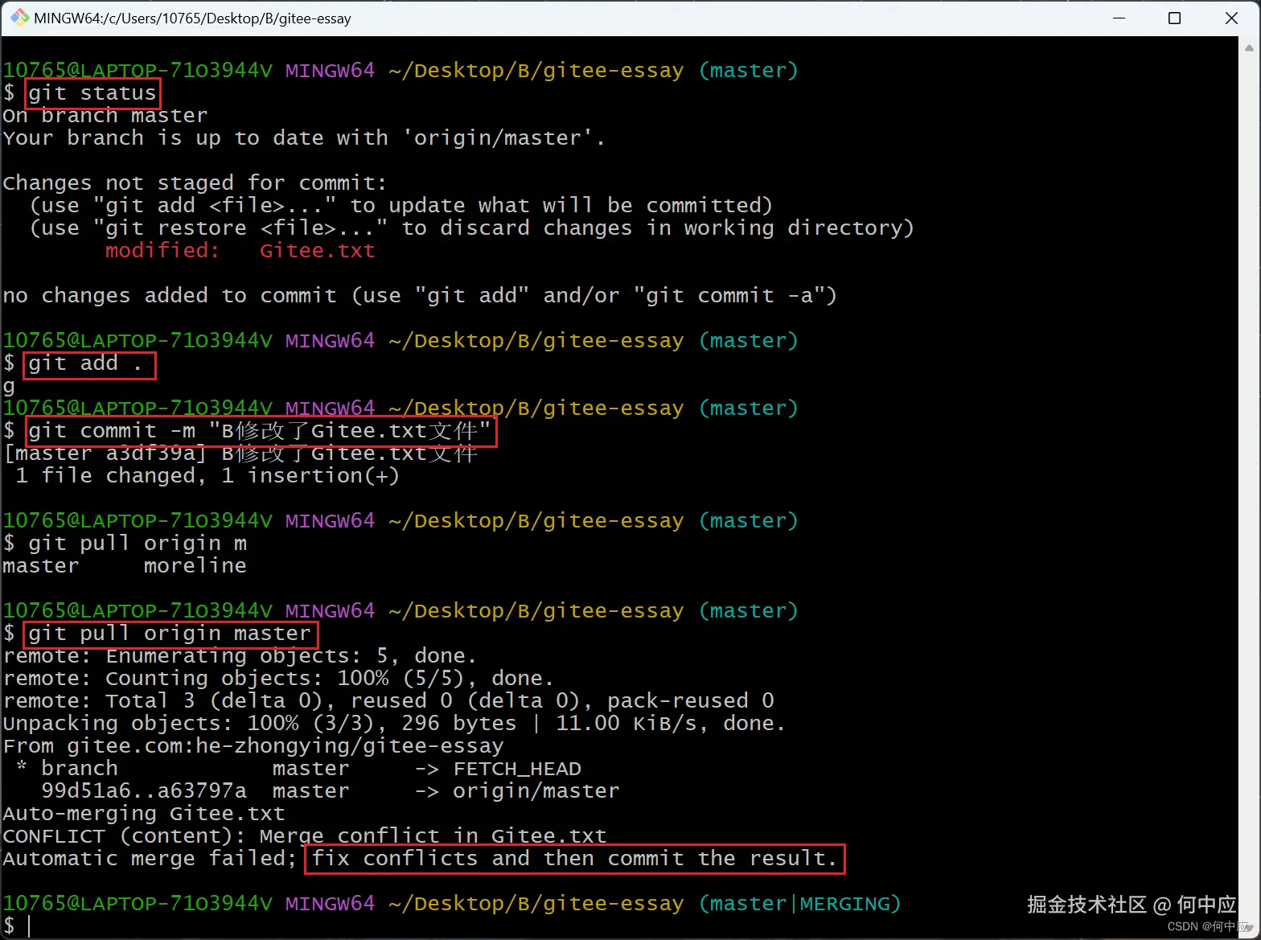Click 'fix conflicts and then commit the result.'

click(x=574, y=859)
